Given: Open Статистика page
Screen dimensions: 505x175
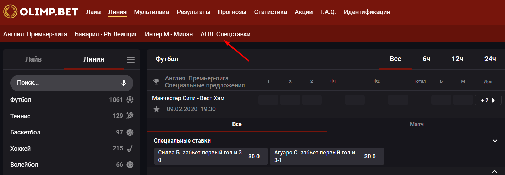Looking at the screenshot, I should pyautogui.click(x=270, y=12).
